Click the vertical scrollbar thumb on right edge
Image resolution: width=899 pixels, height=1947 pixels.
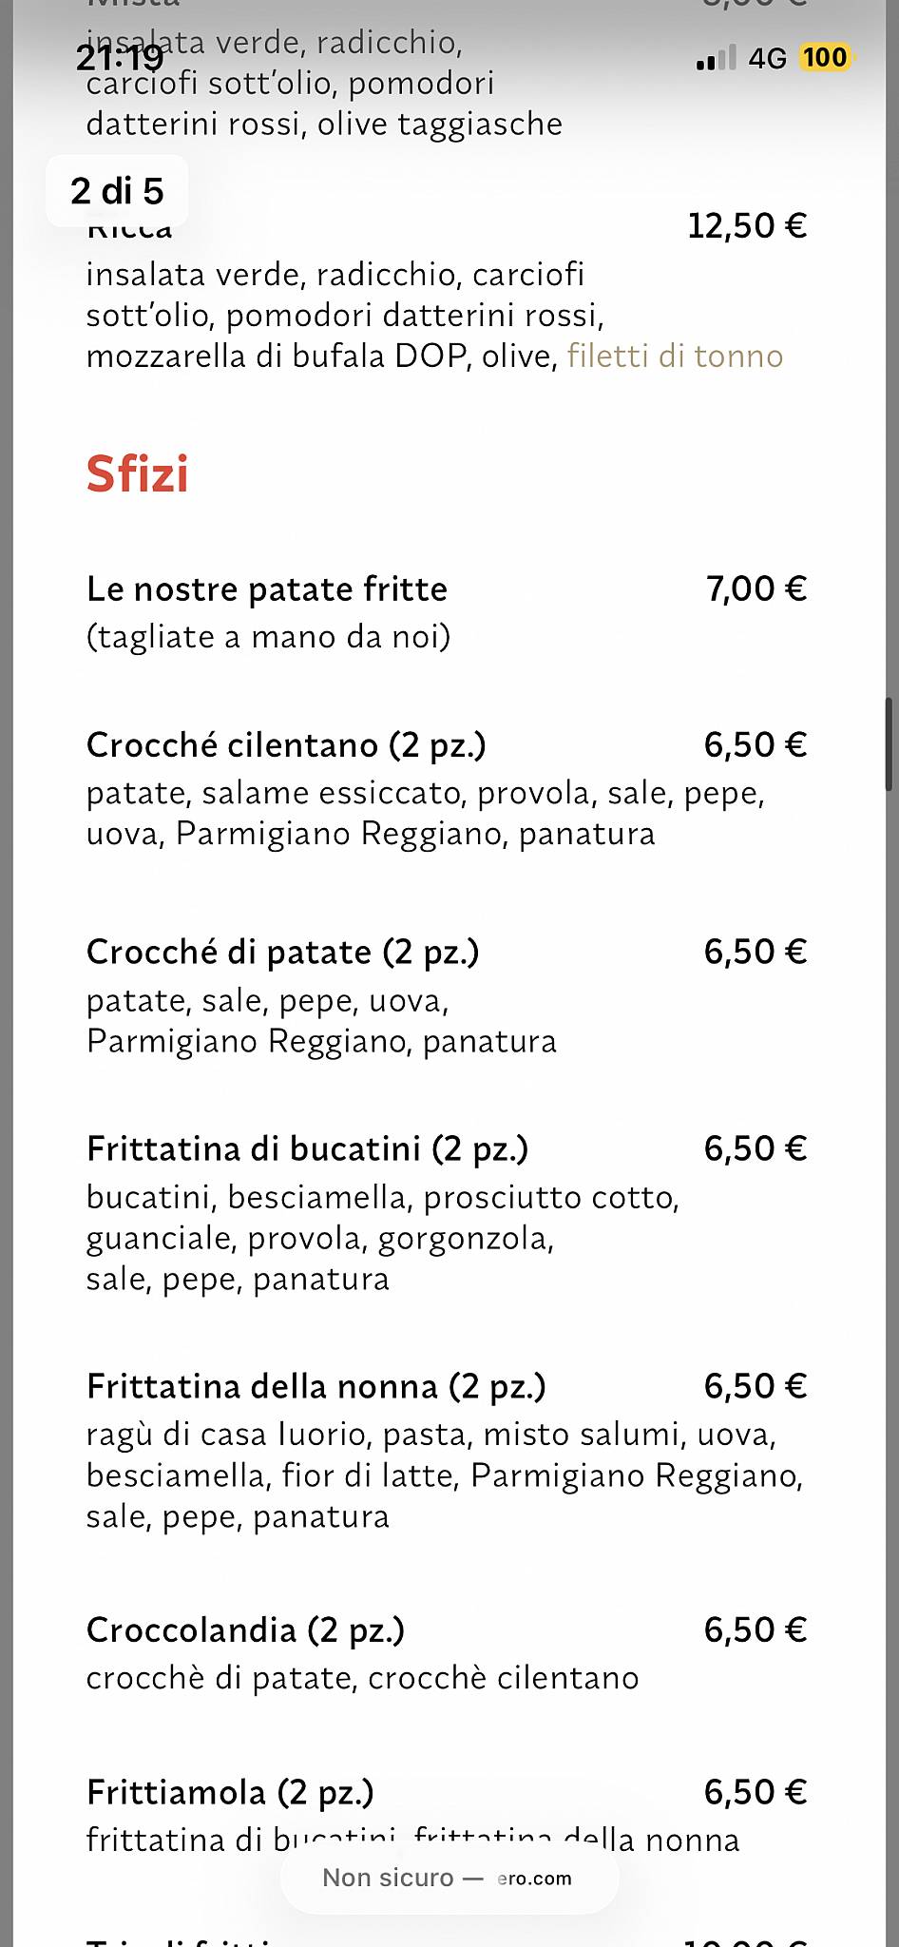click(x=889, y=744)
